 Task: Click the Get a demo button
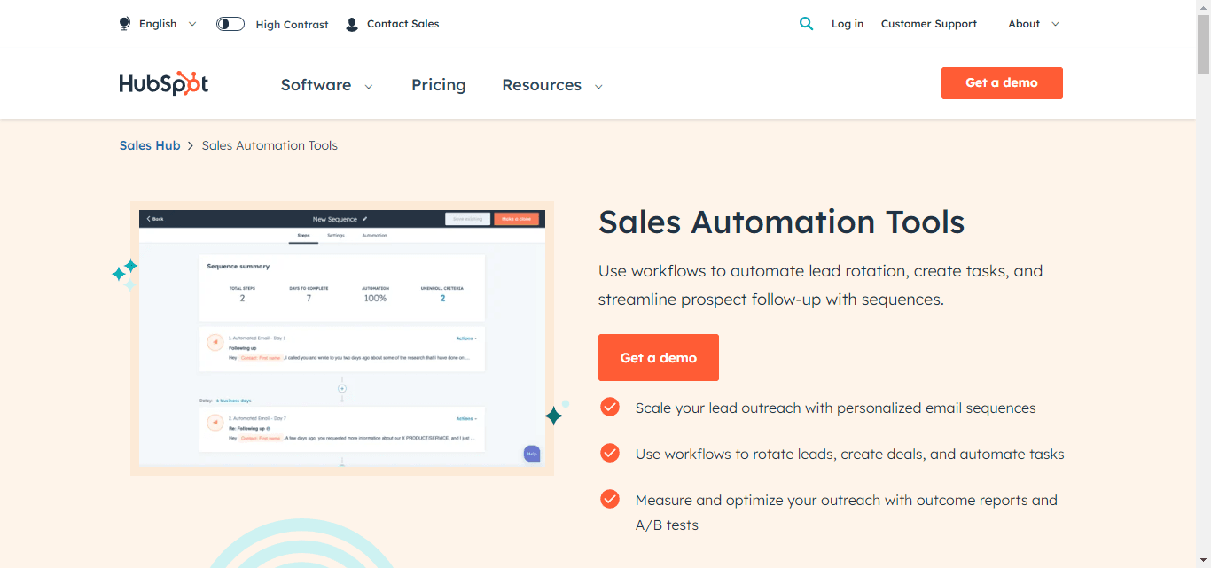tap(658, 357)
